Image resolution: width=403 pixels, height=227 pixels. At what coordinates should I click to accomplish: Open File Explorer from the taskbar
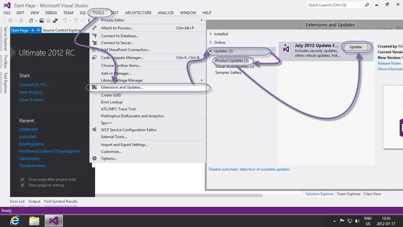(34, 221)
